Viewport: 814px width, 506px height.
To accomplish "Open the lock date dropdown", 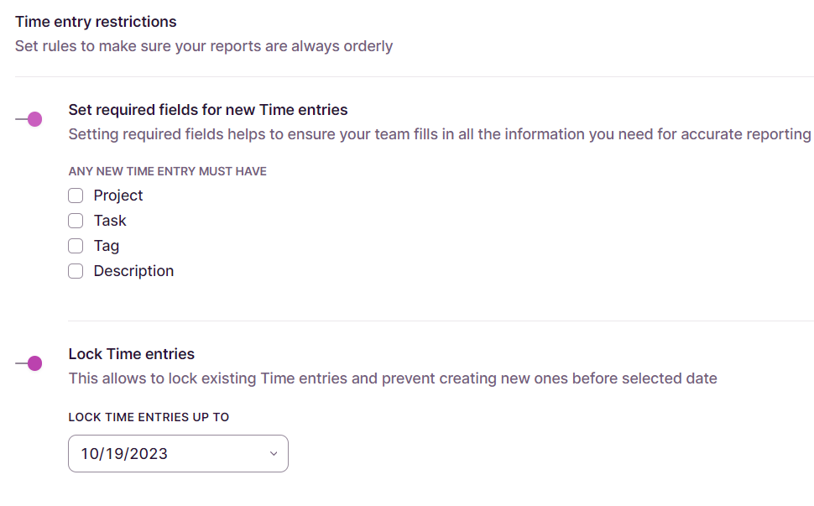I will click(178, 453).
